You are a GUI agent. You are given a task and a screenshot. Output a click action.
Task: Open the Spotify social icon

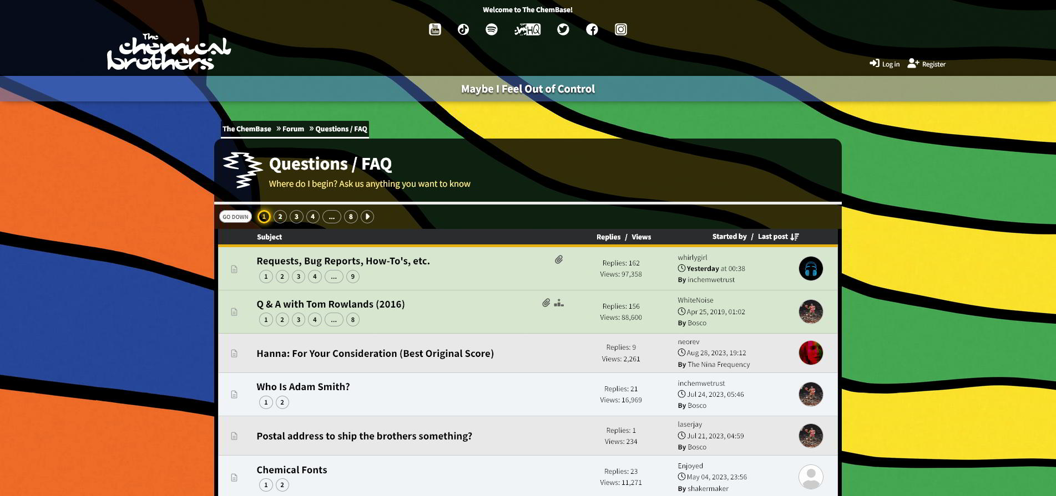(492, 29)
